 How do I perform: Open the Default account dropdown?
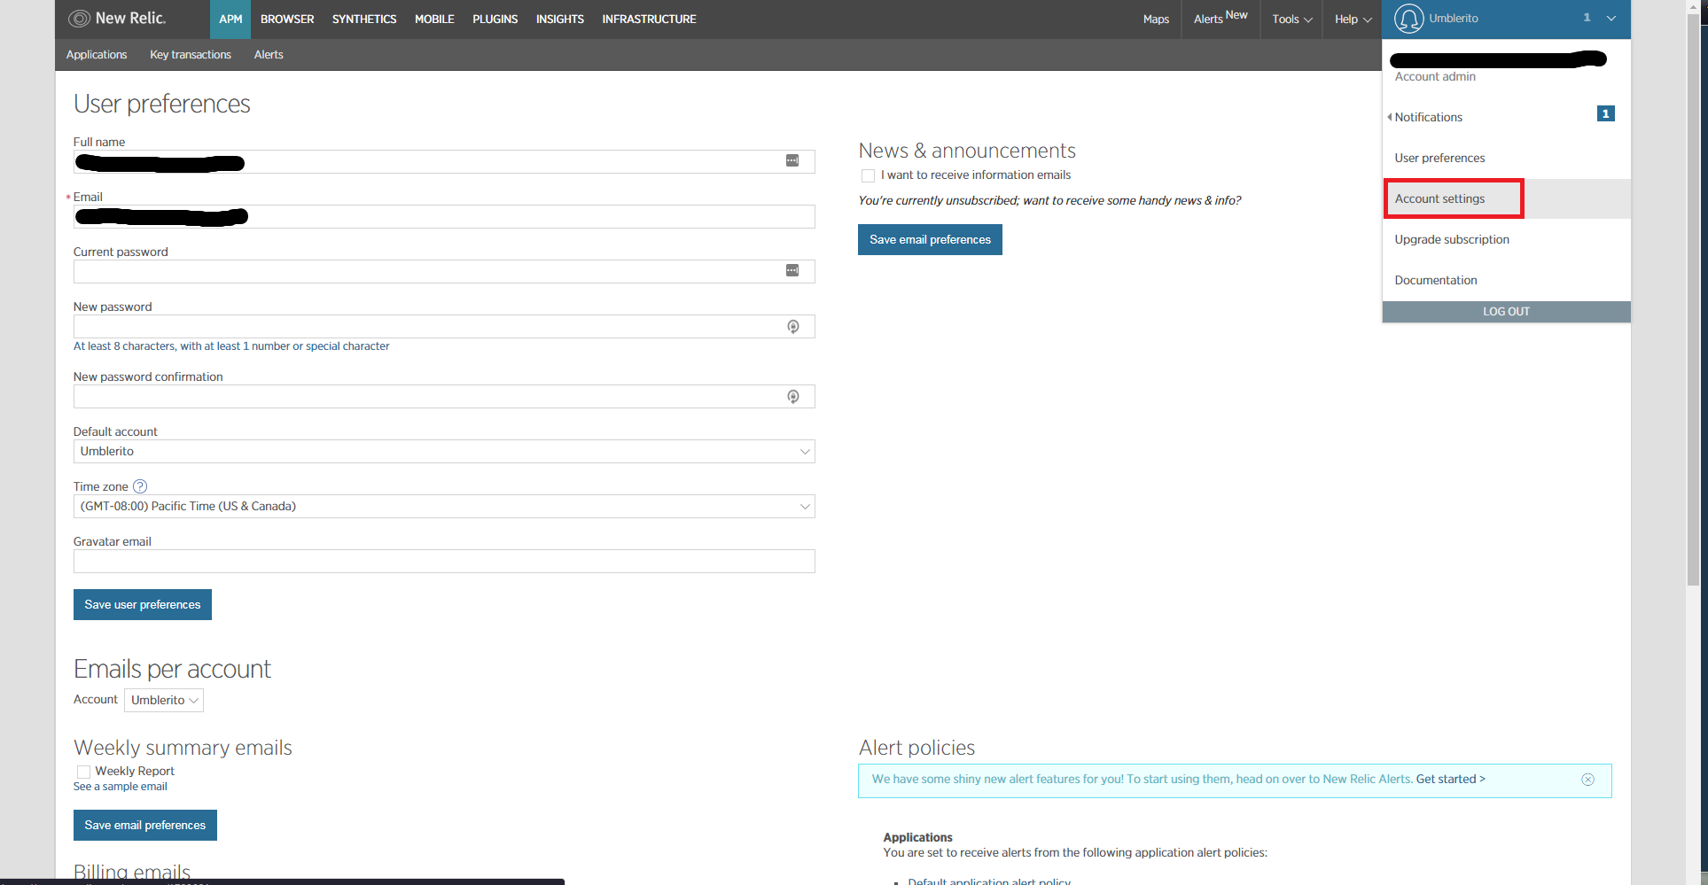point(444,452)
